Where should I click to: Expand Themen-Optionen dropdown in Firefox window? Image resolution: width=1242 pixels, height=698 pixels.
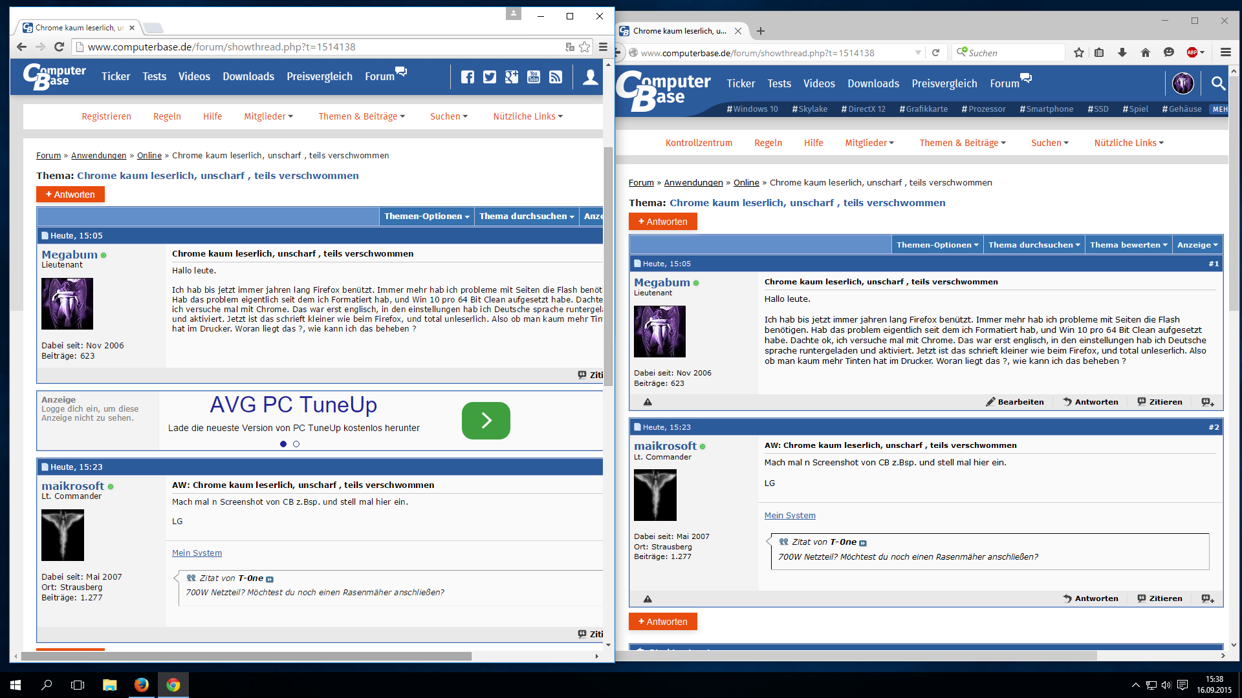click(937, 245)
